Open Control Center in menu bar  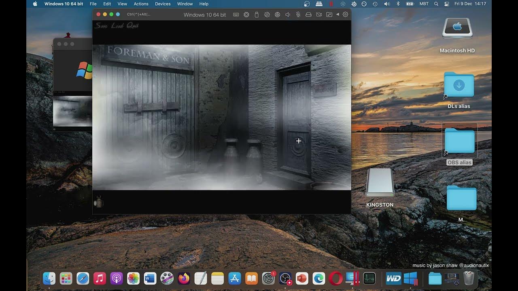click(447, 4)
